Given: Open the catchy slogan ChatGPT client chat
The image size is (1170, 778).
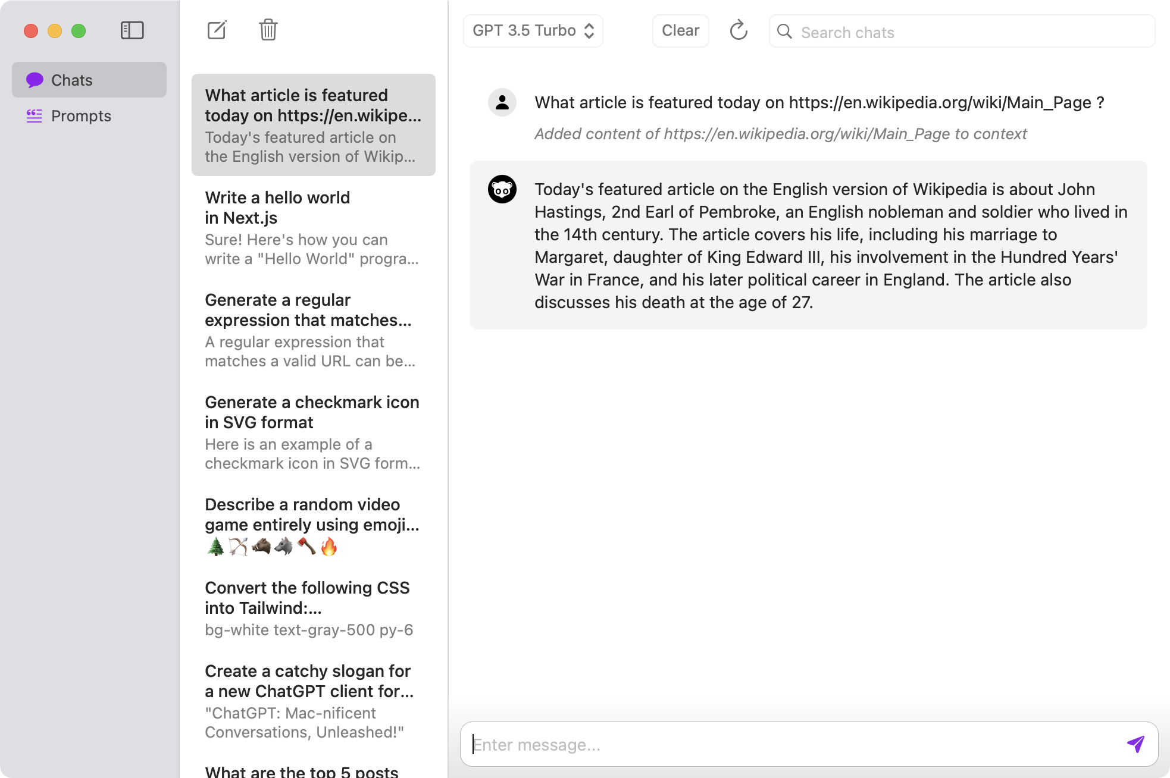Looking at the screenshot, I should (x=313, y=701).
